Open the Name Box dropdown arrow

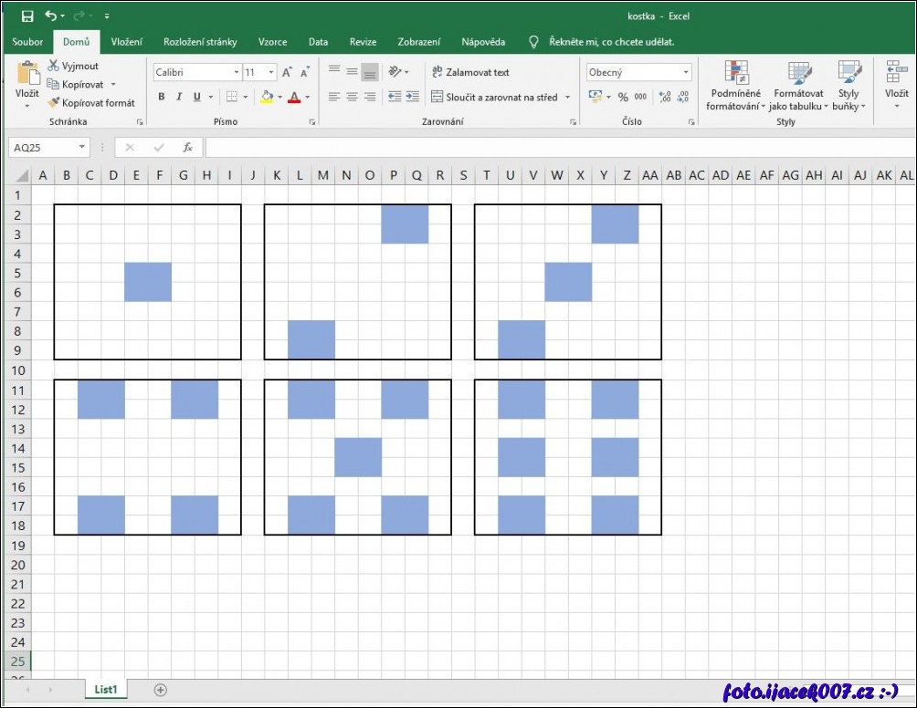click(x=82, y=147)
